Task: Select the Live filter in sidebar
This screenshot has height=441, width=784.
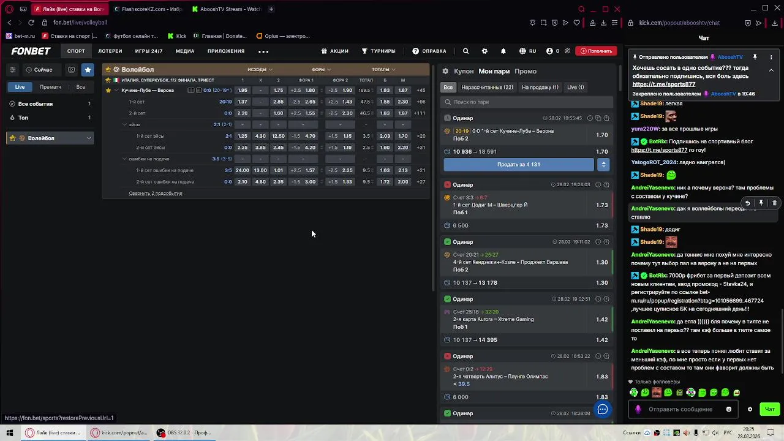Action: tap(20, 87)
